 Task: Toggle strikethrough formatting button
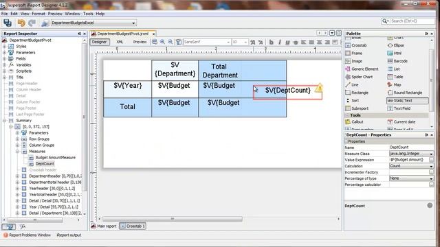click(296, 42)
